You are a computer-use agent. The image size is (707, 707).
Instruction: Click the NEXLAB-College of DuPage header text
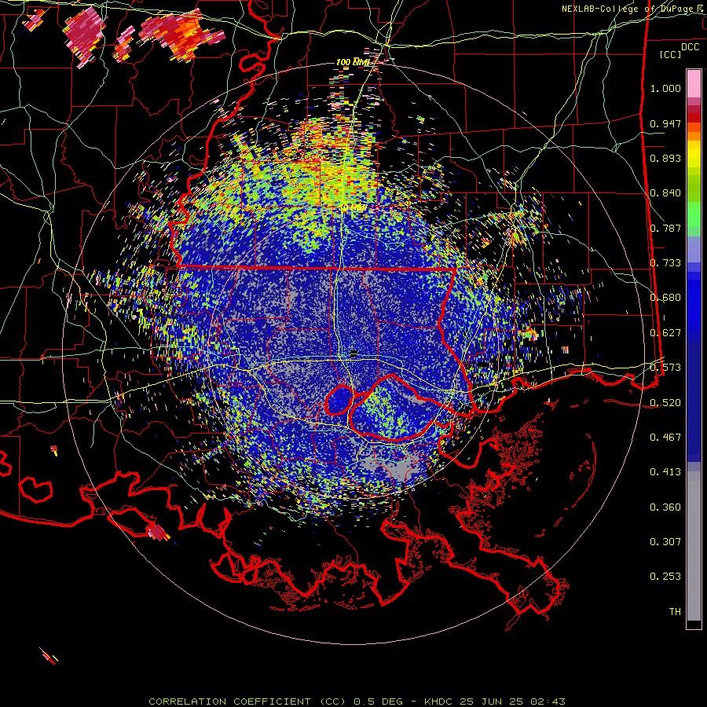[634, 9]
